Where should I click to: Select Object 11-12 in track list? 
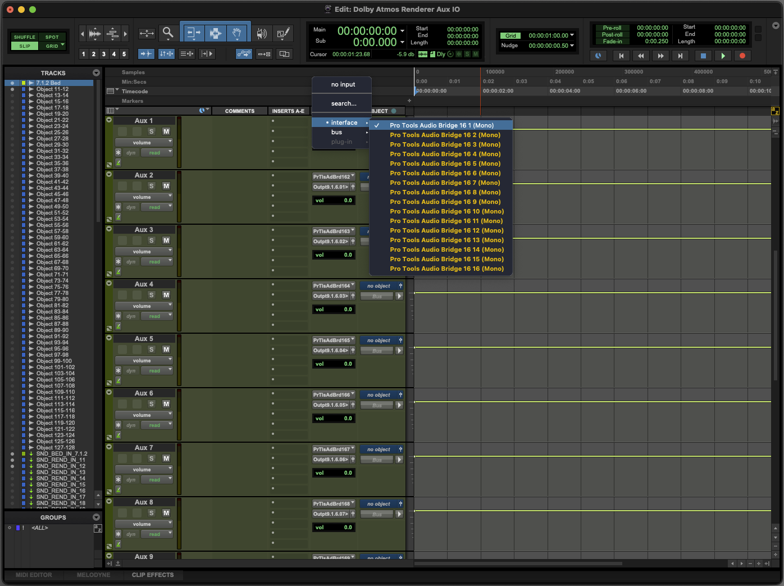click(x=52, y=89)
